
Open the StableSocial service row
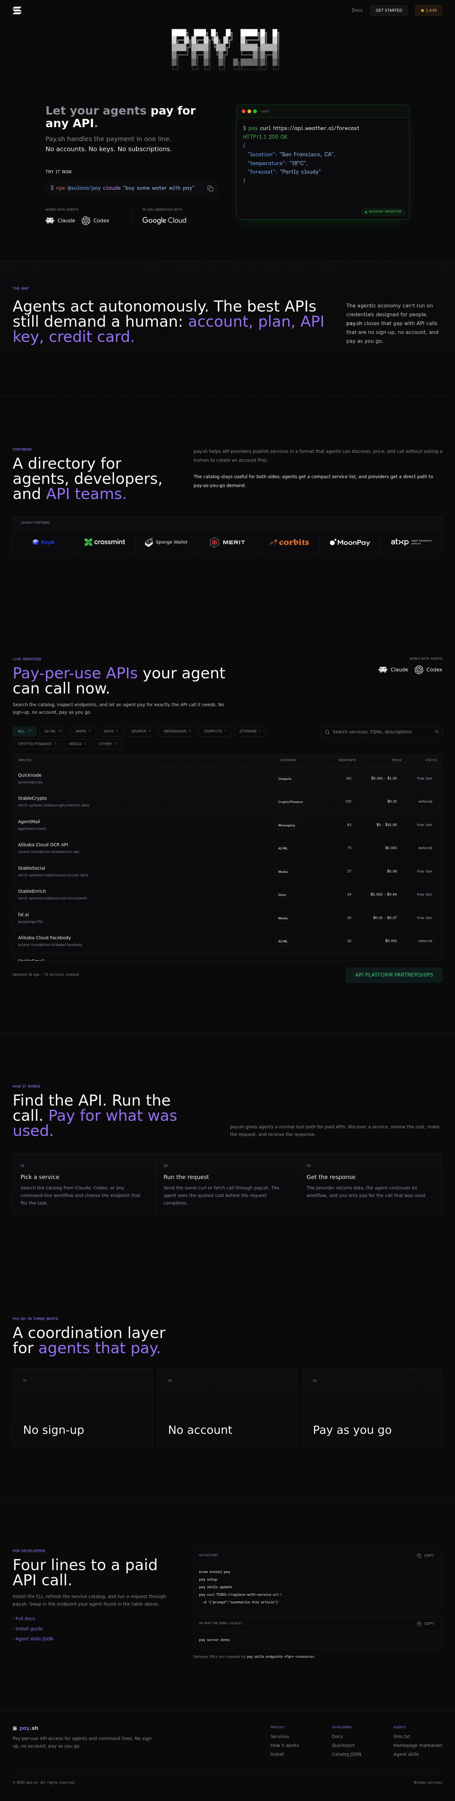pyautogui.click(x=227, y=871)
